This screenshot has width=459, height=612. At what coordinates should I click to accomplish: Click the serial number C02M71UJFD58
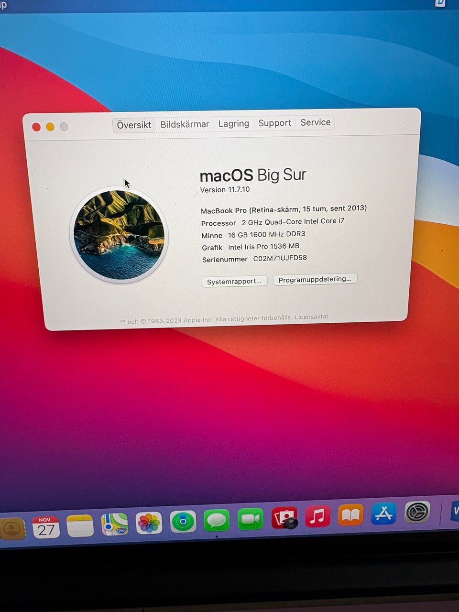coord(280,258)
